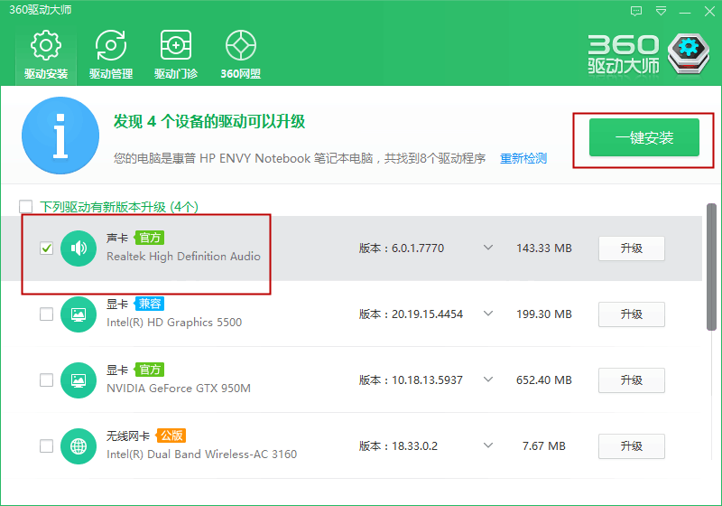Check the NVIDIA GeForce GTX 950M checkbox
This screenshot has width=722, height=506.
tap(47, 380)
